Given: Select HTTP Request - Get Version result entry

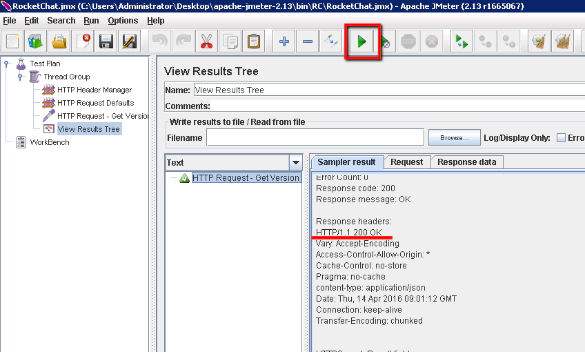Looking at the screenshot, I should point(246,178).
